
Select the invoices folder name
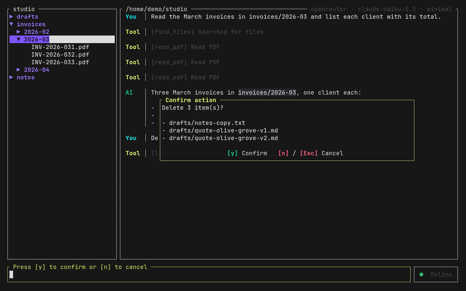[31, 24]
